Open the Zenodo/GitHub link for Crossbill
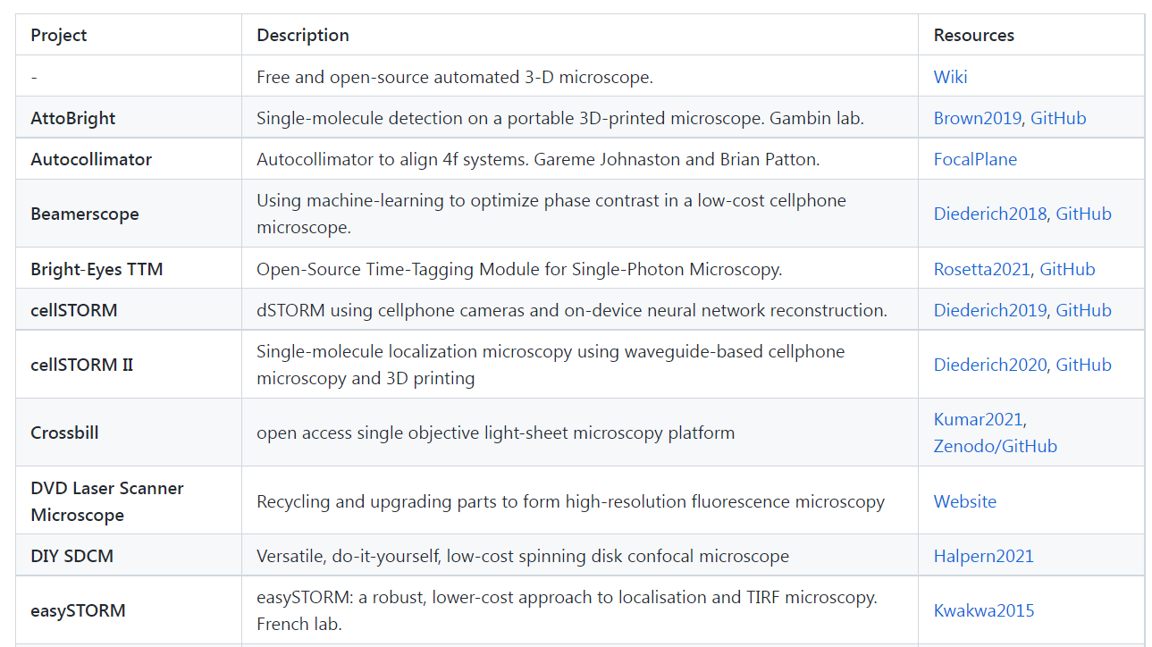 [x=995, y=446]
